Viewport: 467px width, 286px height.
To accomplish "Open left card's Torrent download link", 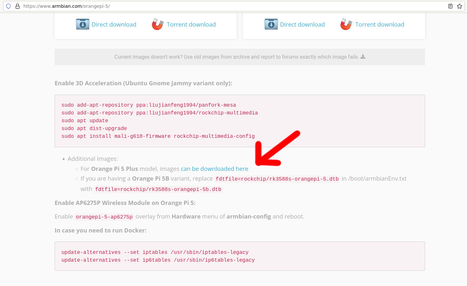I will coord(191,25).
